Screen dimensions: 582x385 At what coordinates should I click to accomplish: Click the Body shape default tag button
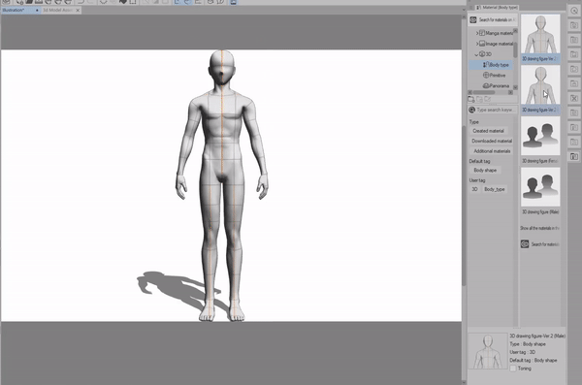coord(485,170)
